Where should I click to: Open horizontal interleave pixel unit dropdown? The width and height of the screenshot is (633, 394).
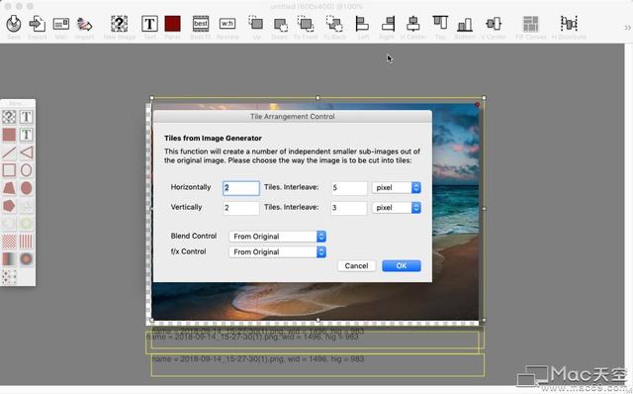click(x=397, y=187)
